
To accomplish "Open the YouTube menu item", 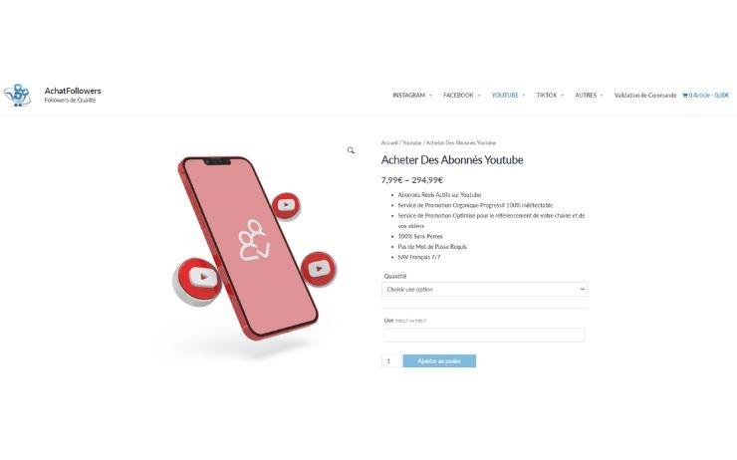I will 505,96.
